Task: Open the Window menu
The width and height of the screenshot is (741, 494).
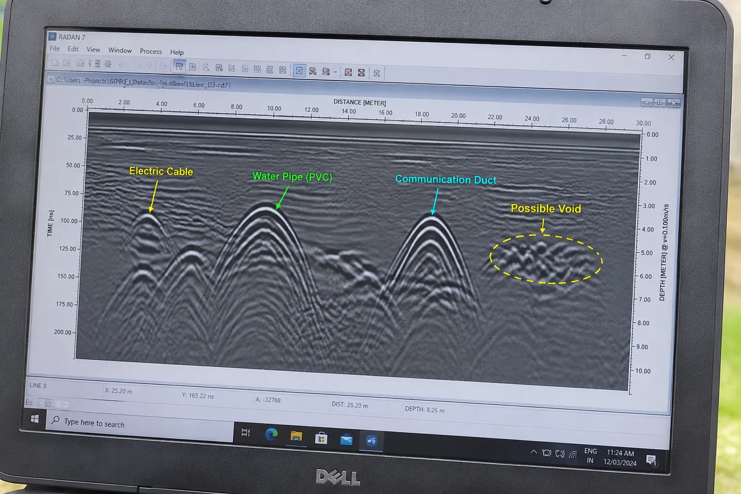Action: (x=120, y=51)
